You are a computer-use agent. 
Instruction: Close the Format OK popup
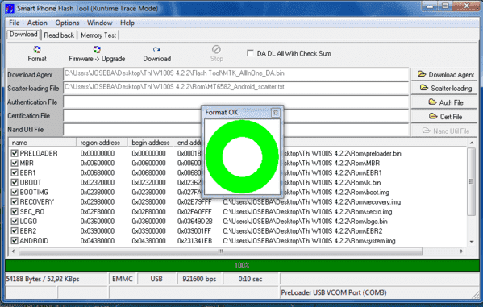pyautogui.click(x=276, y=113)
